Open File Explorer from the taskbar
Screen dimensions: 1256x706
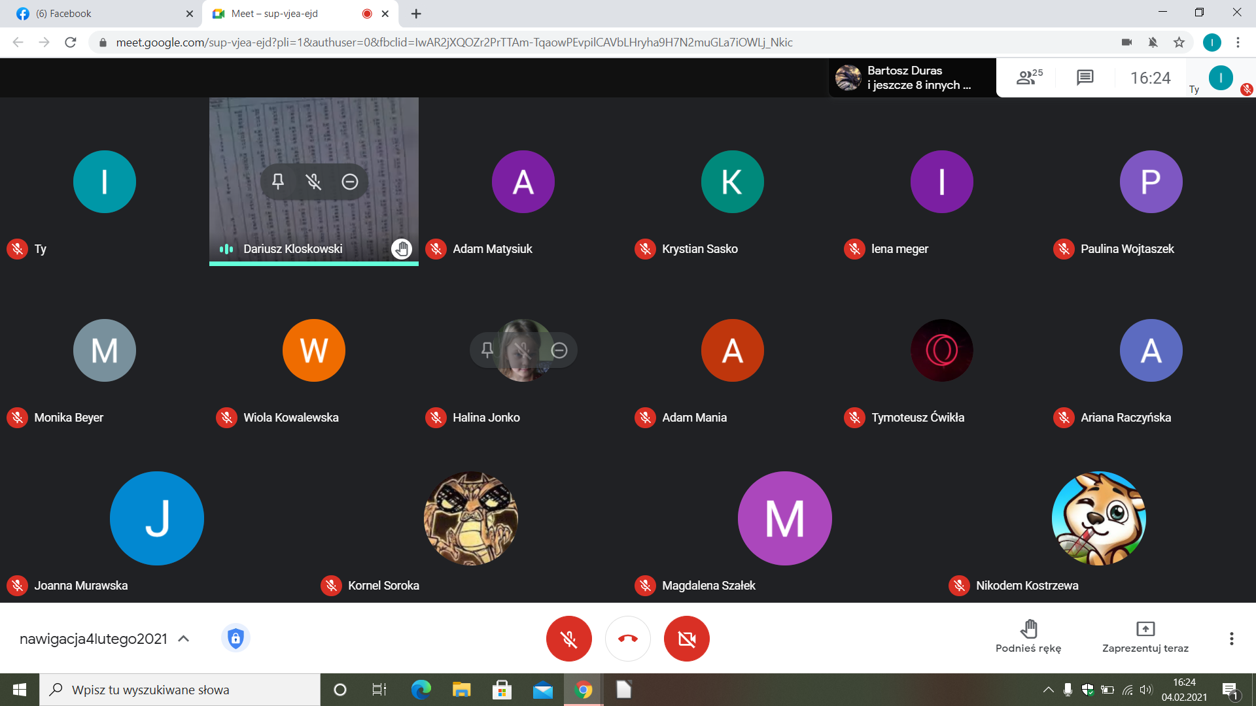(x=461, y=690)
